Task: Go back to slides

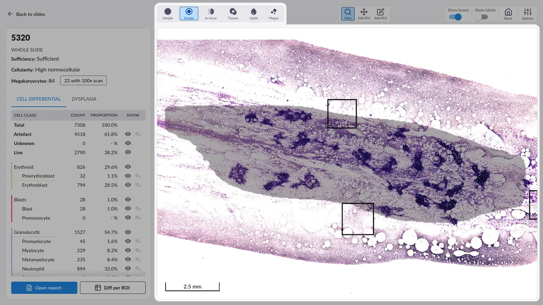Action: pyautogui.click(x=26, y=14)
